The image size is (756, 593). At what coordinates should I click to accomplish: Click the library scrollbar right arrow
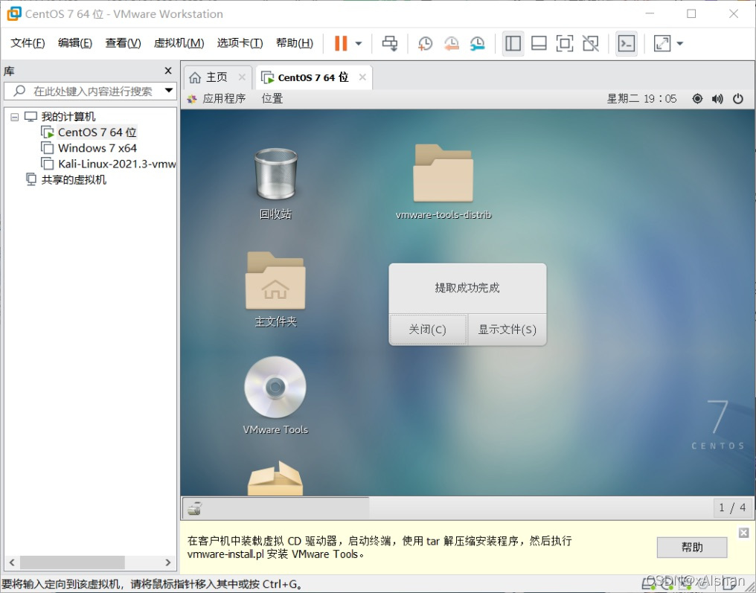point(167,562)
